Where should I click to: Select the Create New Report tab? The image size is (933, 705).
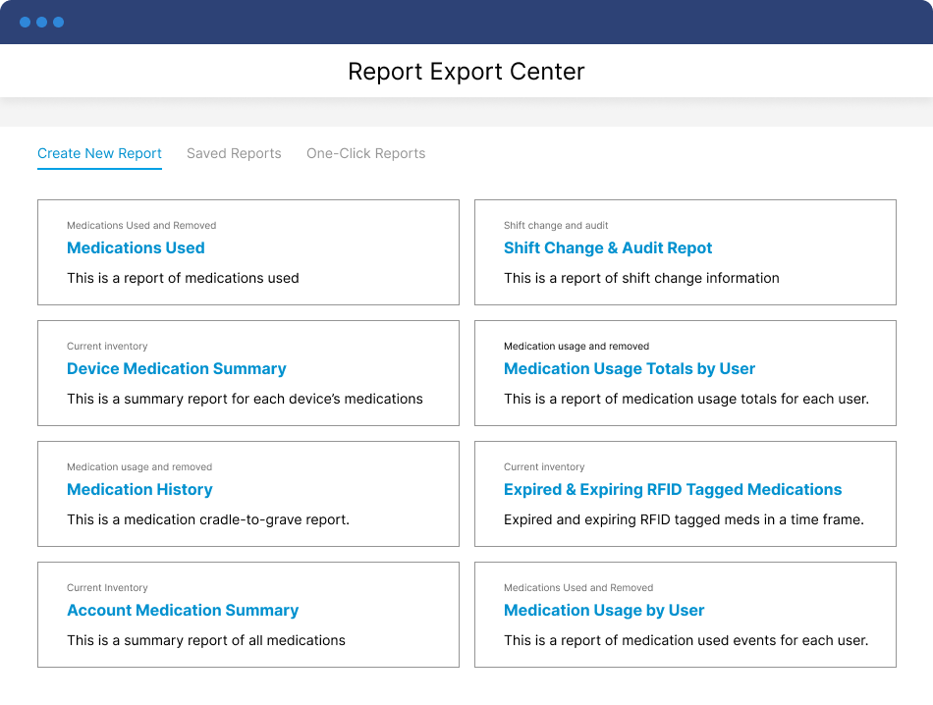click(x=99, y=153)
